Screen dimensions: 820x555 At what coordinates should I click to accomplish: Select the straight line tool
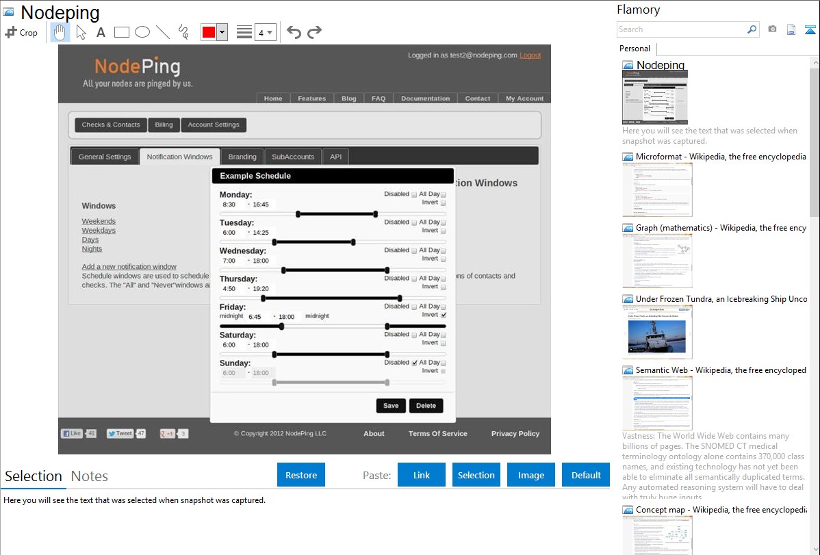pyautogui.click(x=163, y=32)
